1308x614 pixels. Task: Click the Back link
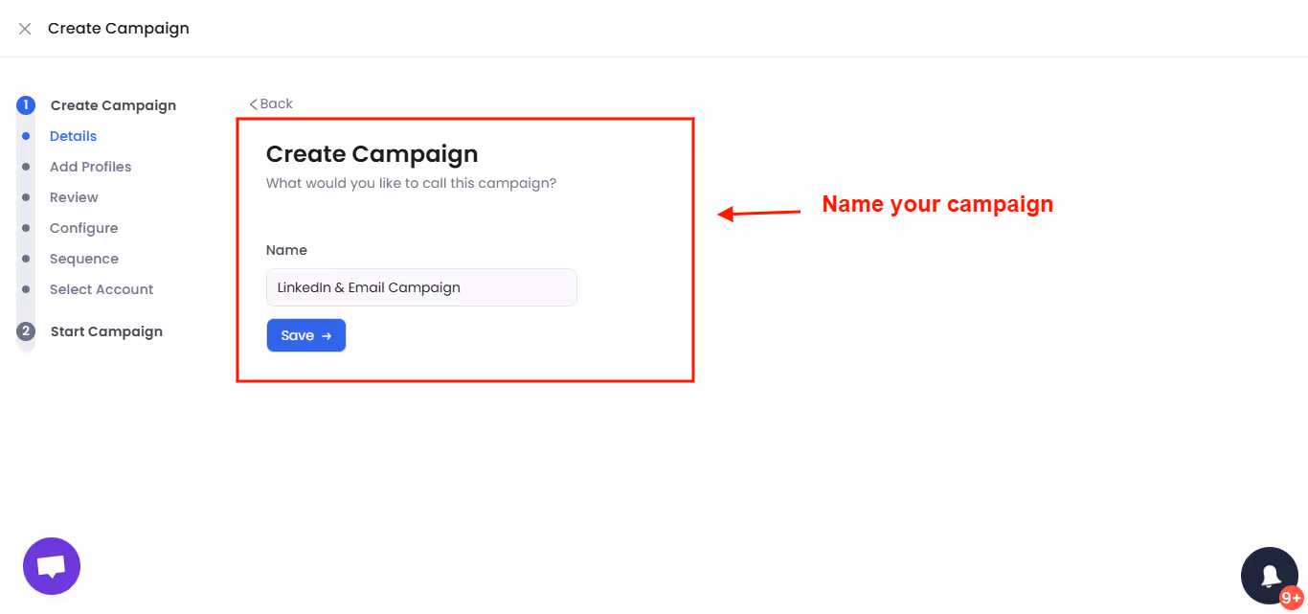273,102
